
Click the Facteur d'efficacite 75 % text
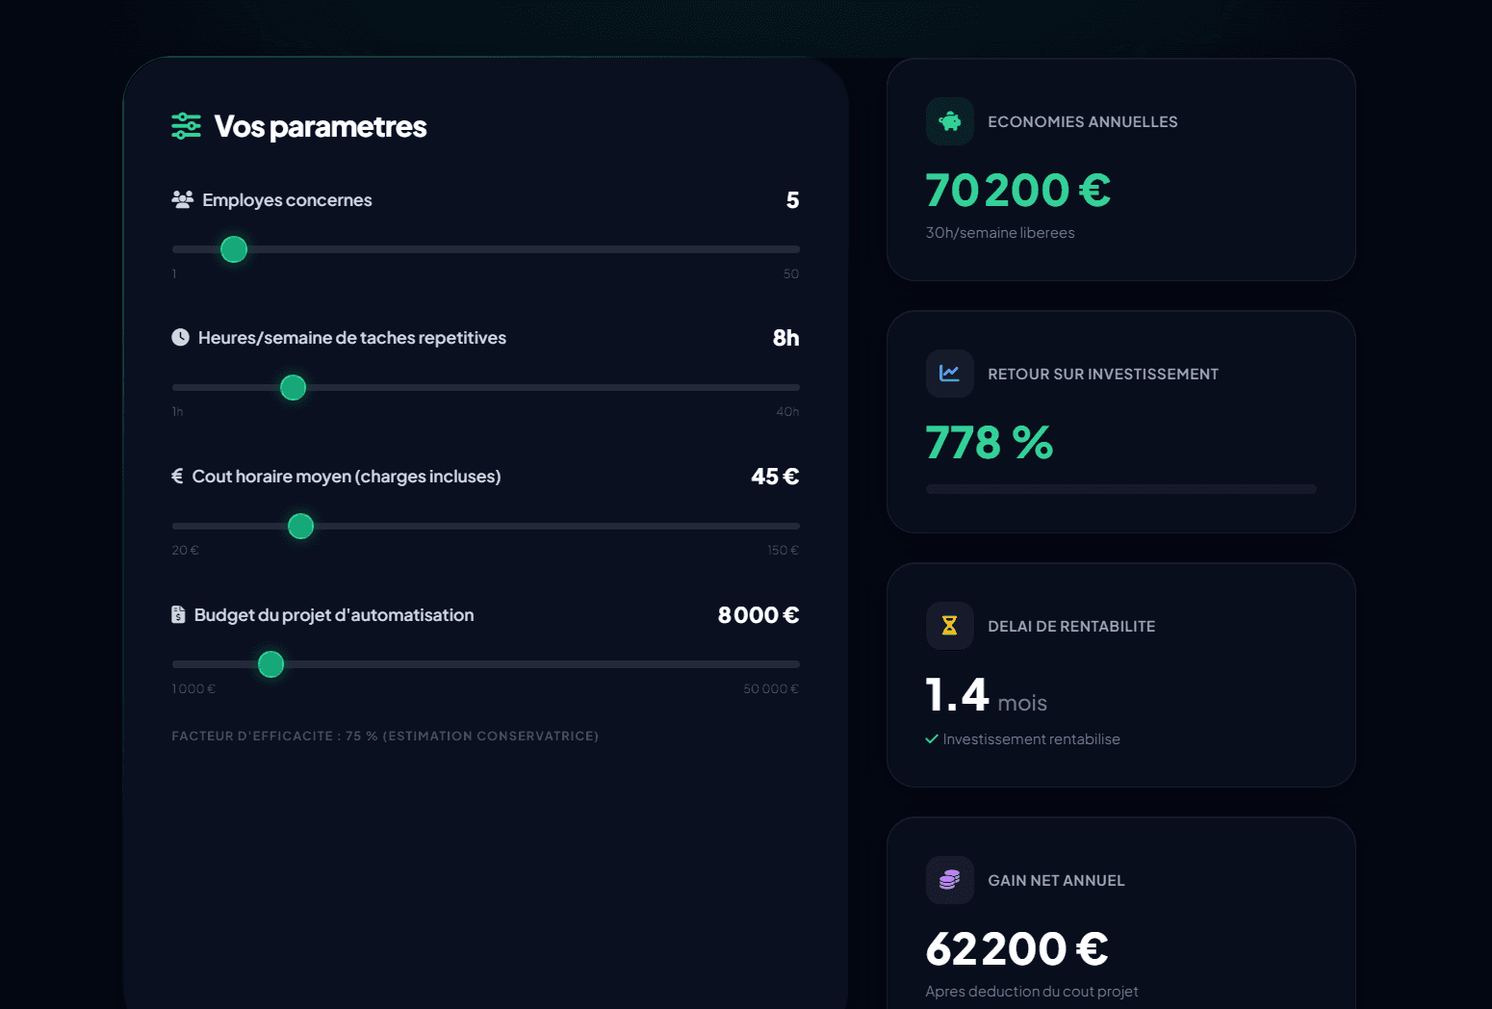[x=384, y=736]
